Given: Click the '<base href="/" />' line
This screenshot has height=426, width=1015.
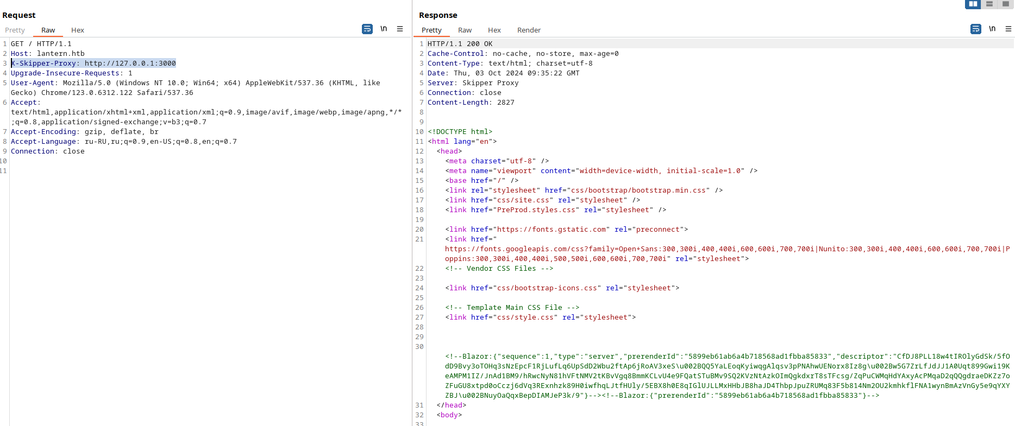Looking at the screenshot, I should (482, 181).
